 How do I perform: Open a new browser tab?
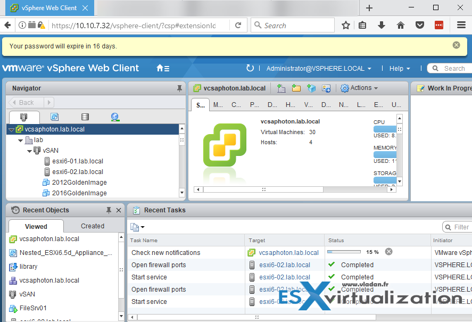[369, 8]
